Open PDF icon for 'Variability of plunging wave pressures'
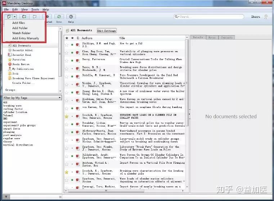This screenshot has height=201, width=274. point(77,53)
